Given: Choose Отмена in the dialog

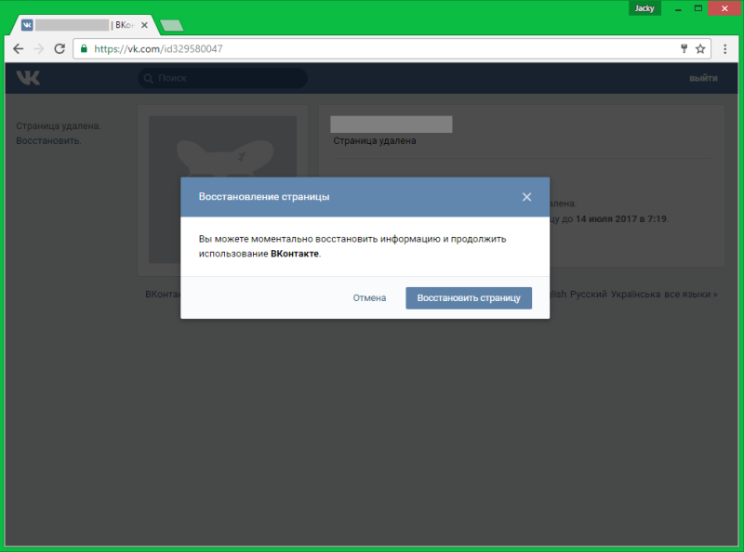Looking at the screenshot, I should [x=369, y=297].
